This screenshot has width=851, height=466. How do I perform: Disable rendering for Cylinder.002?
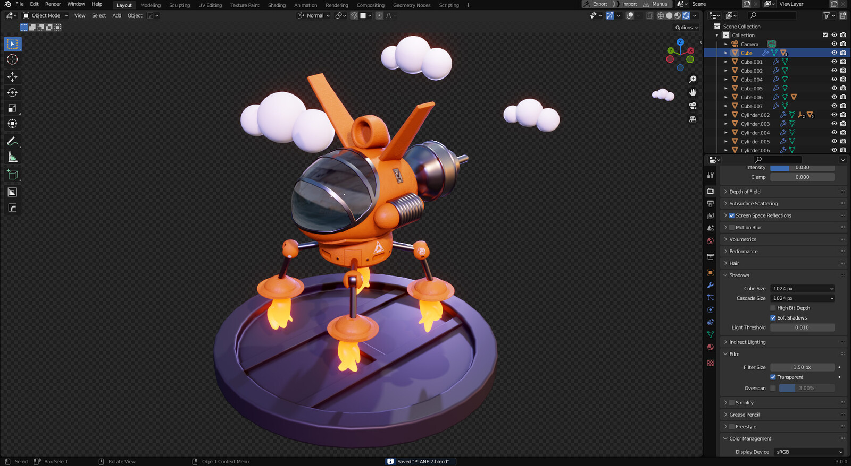843,115
